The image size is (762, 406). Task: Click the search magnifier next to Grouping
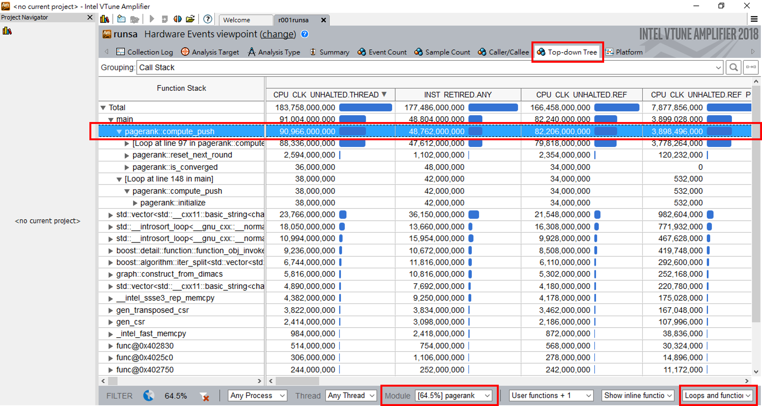pos(733,68)
